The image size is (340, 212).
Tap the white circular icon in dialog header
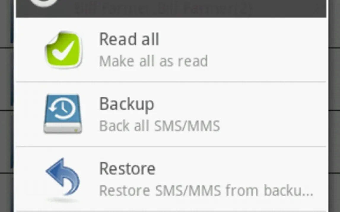[43, 3]
